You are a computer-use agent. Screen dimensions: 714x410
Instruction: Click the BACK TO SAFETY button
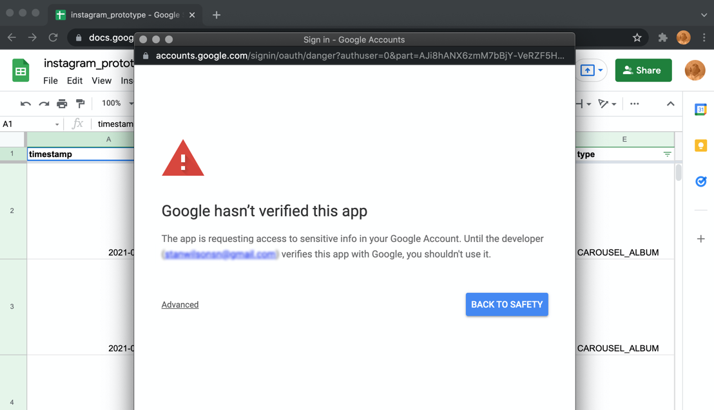[x=507, y=304]
